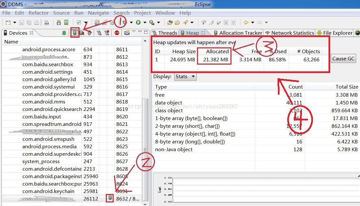Viewport: 360px width, 206px height.
Task: Click the Open Type toolbar icon
Action: (x=170, y=22)
